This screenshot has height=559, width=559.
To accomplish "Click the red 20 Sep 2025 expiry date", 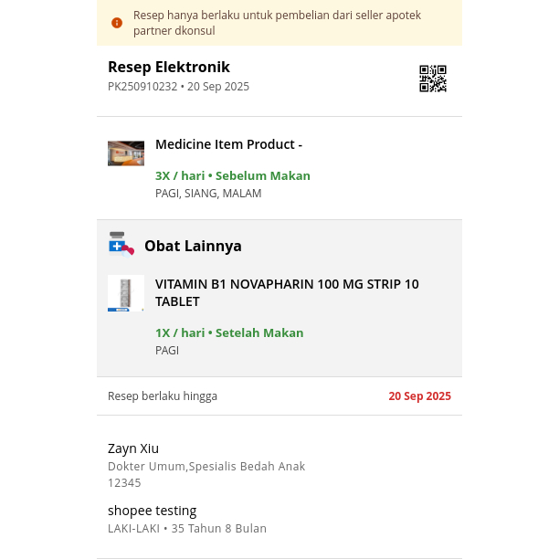I will (x=419, y=396).
